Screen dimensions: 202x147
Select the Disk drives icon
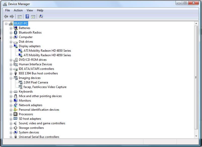16,42
